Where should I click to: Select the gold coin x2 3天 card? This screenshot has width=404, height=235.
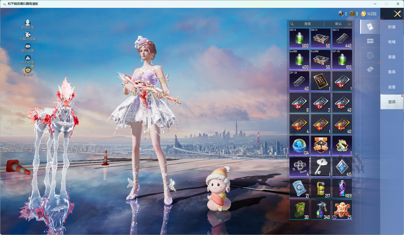pos(321,124)
